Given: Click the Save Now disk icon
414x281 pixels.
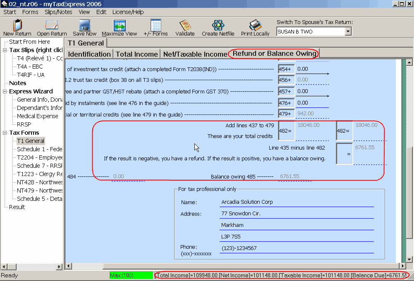Looking at the screenshot, I should (x=84, y=26).
